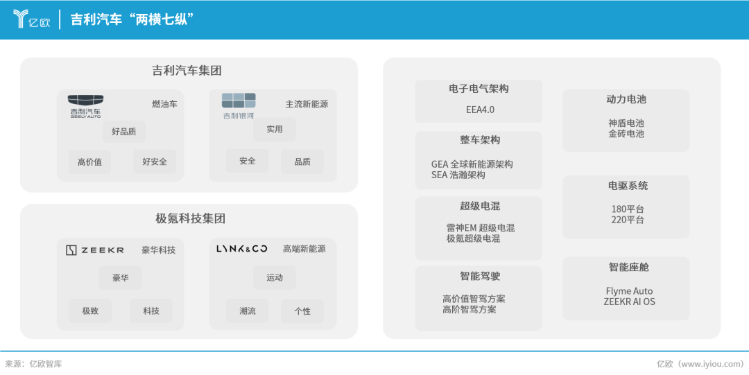Click the 亿欧 logo in the header
Viewport: 749px width, 375px height.
pyautogui.click(x=31, y=19)
